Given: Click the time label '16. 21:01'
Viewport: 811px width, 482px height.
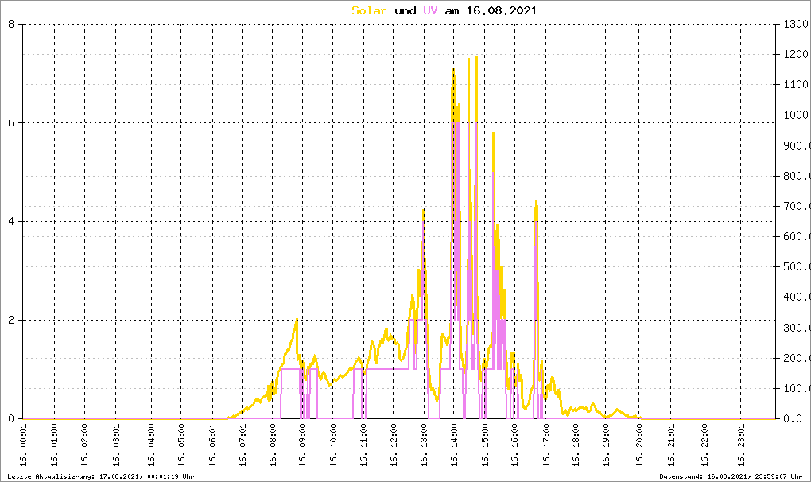Looking at the screenshot, I should coord(671,445).
